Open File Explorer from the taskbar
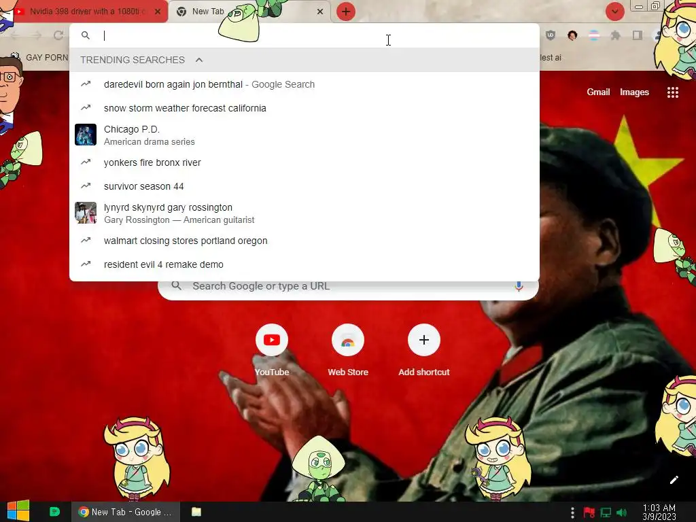Image resolution: width=696 pixels, height=522 pixels. click(x=196, y=512)
